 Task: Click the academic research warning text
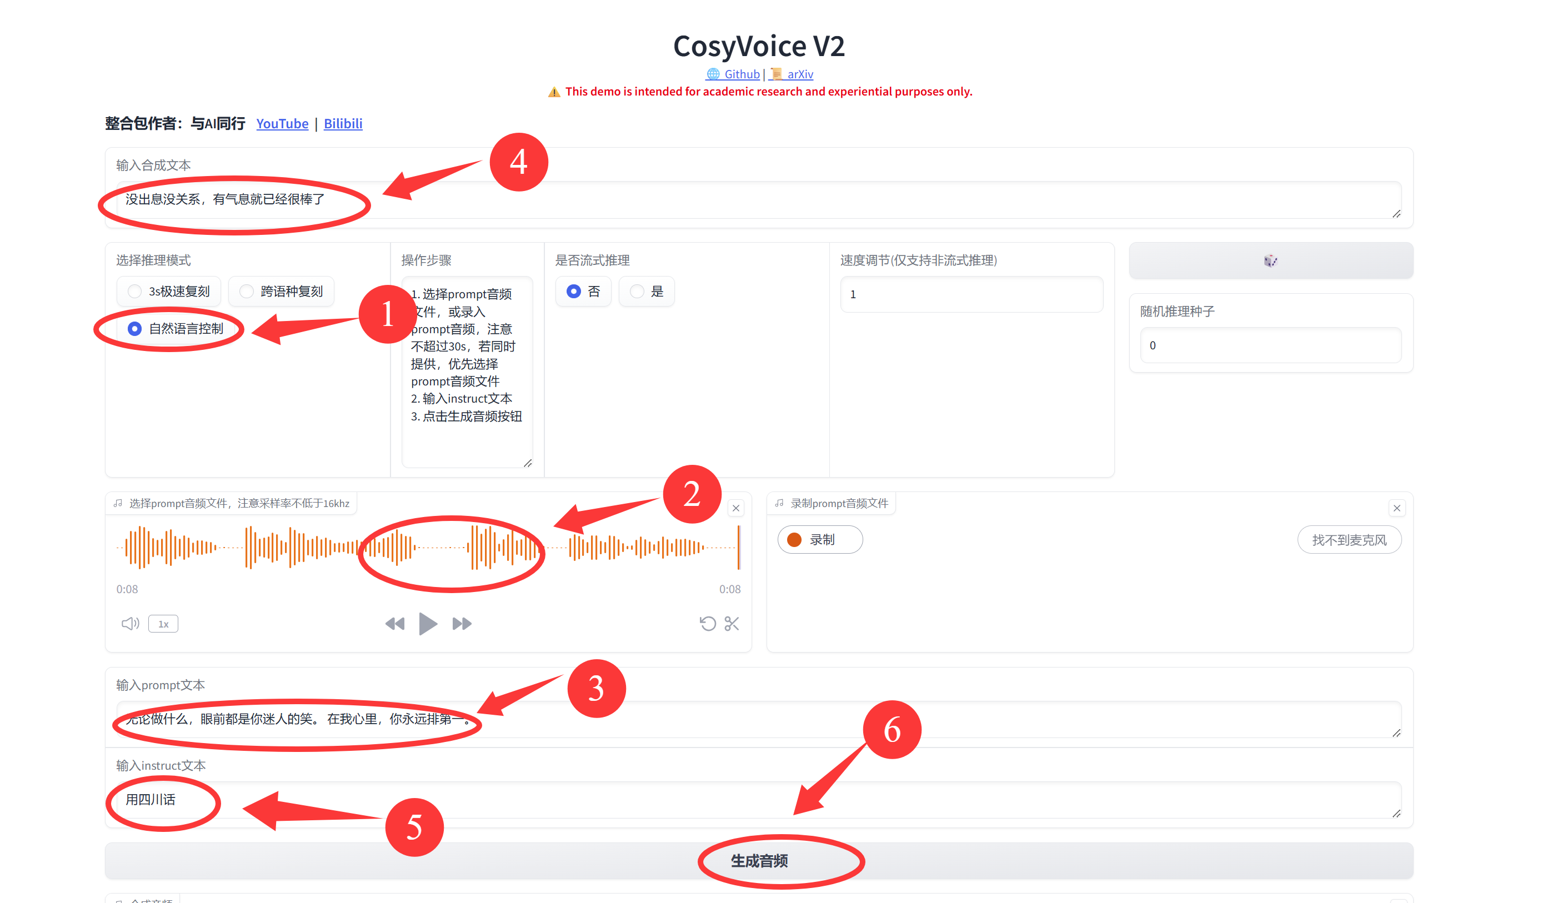759,92
